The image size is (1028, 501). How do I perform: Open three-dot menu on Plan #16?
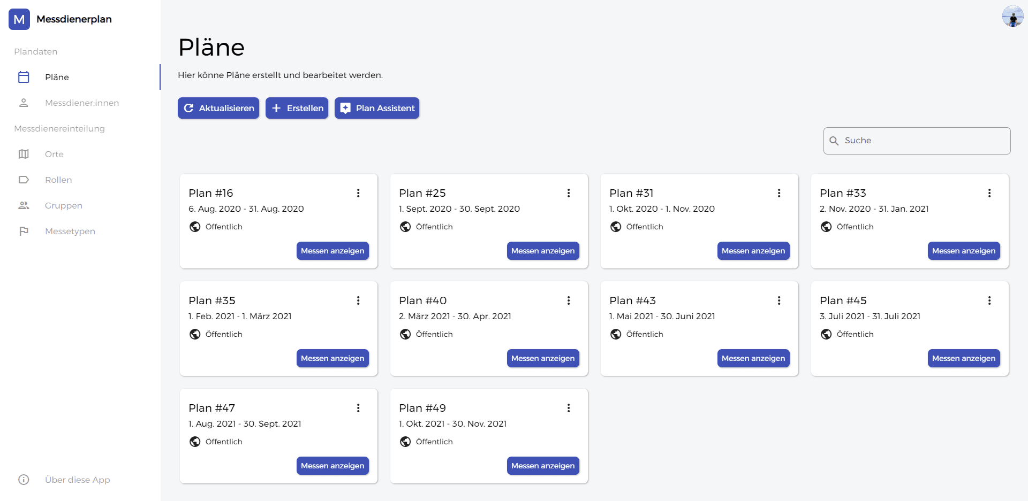click(358, 193)
